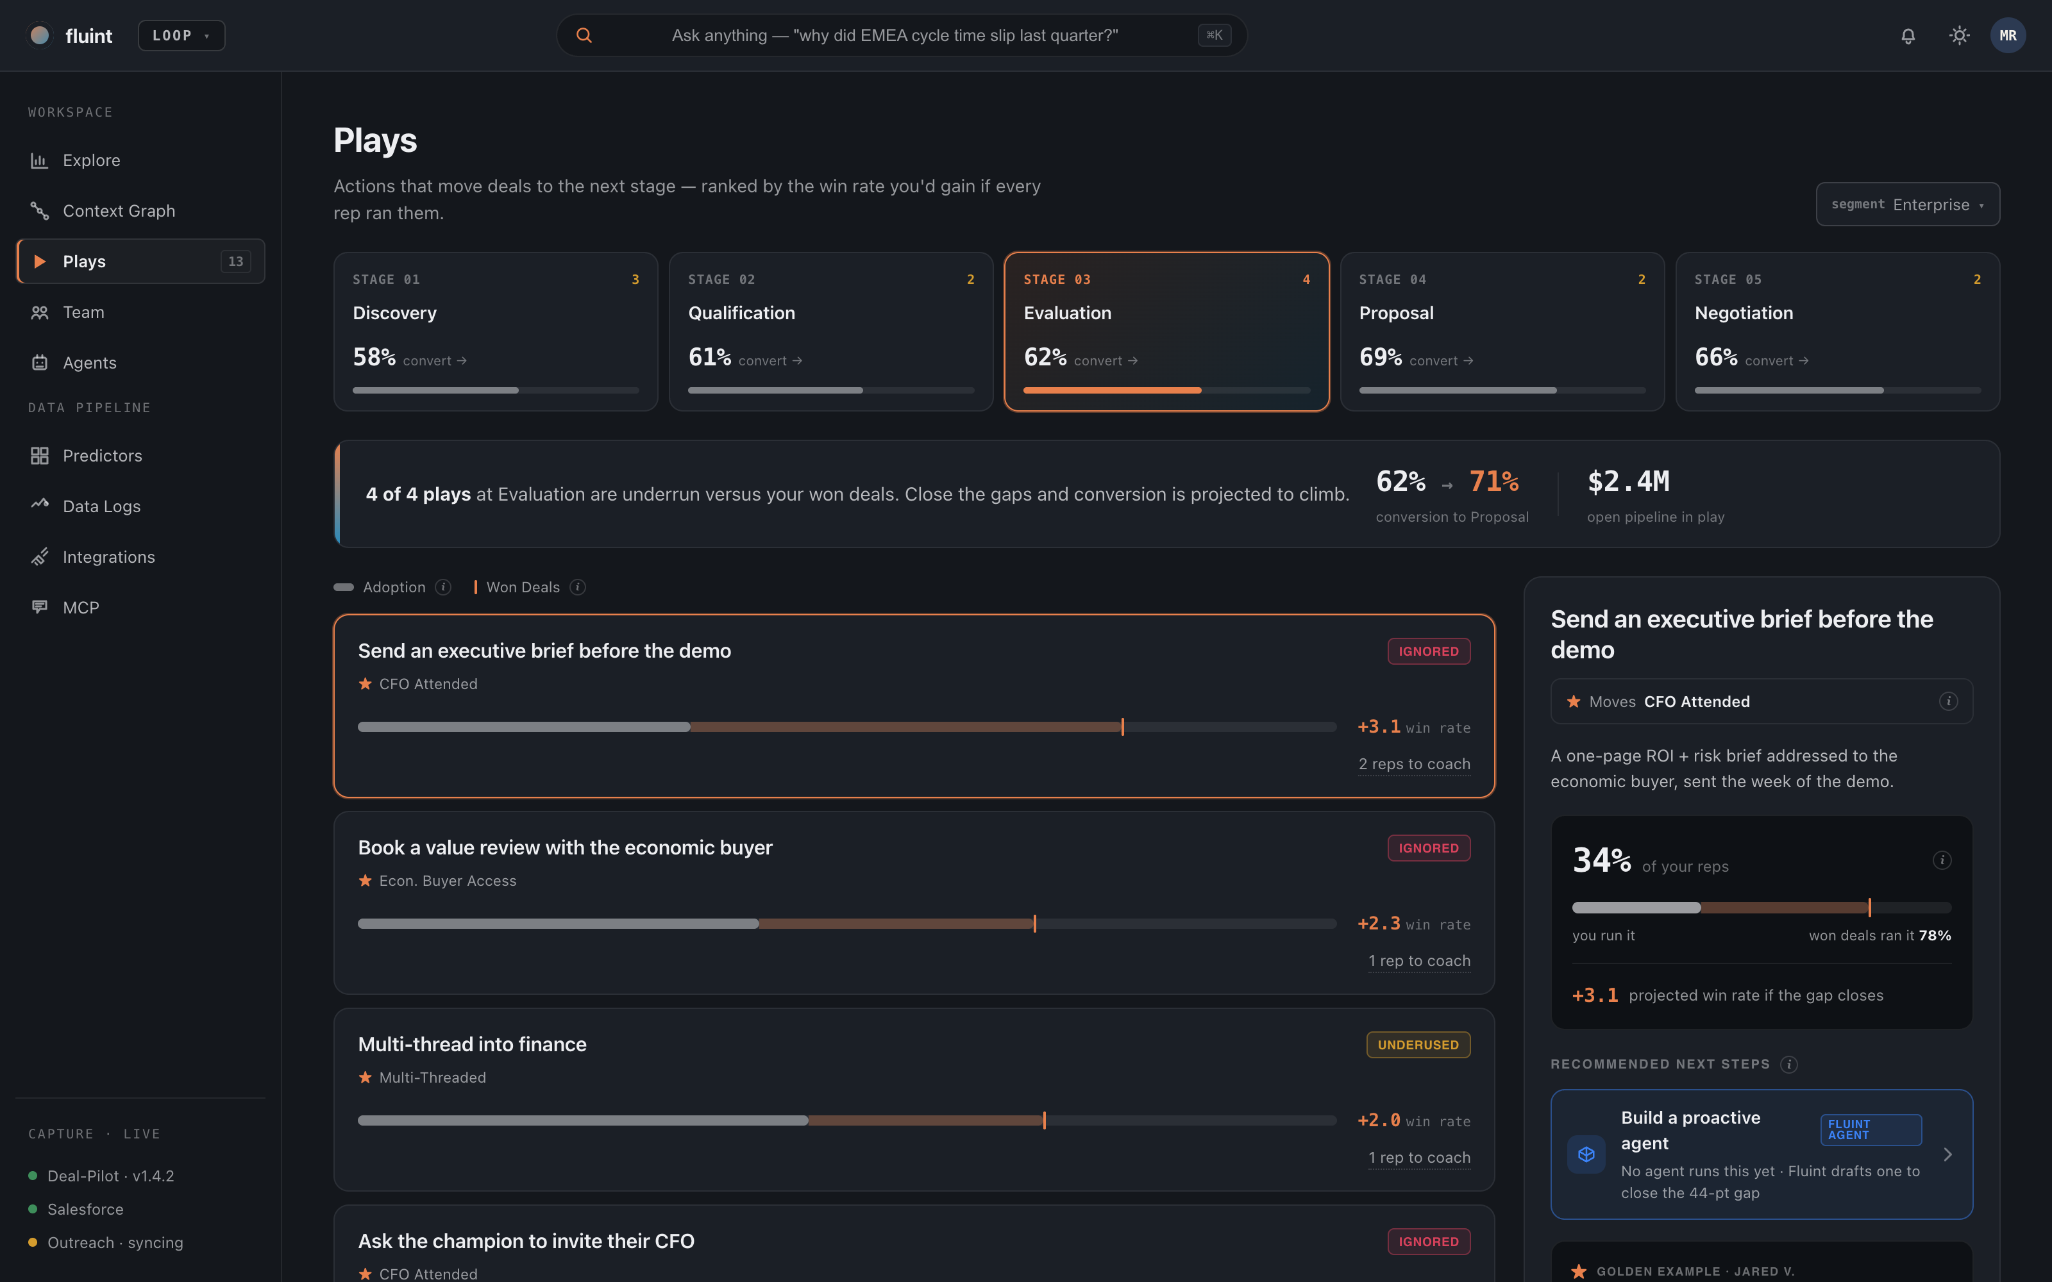The image size is (2052, 1282).
Task: Select the Stage 03 Evaluation tab
Action: point(1167,331)
